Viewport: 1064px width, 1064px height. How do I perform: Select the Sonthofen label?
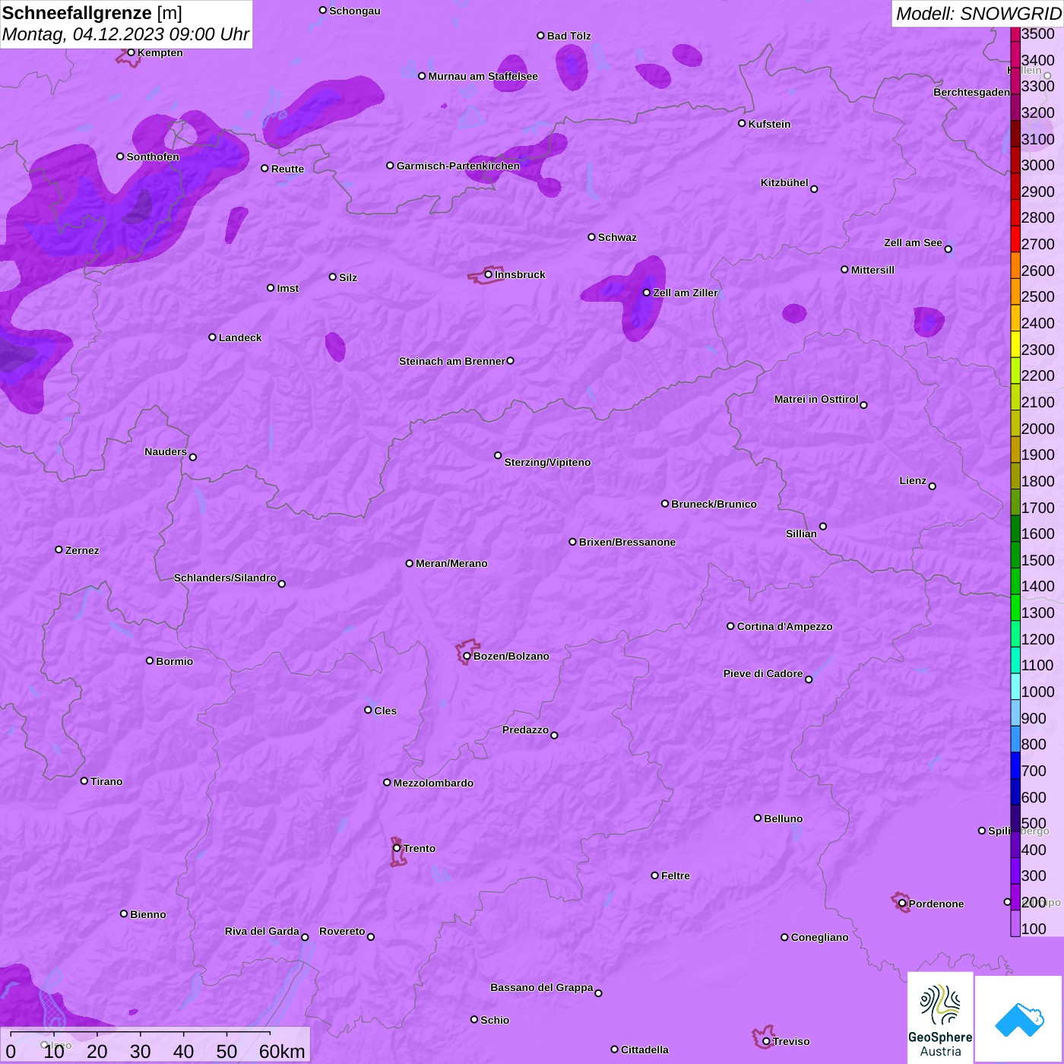tap(153, 157)
